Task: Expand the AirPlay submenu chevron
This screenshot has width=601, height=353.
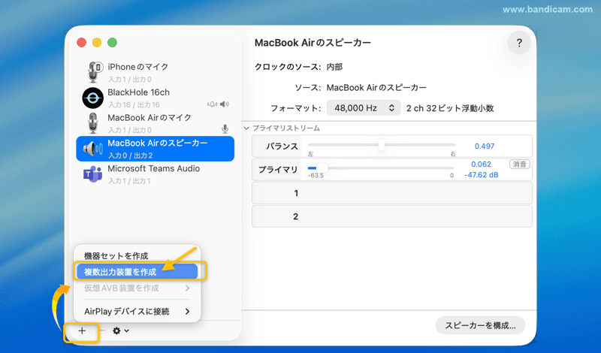Action: 187,311
